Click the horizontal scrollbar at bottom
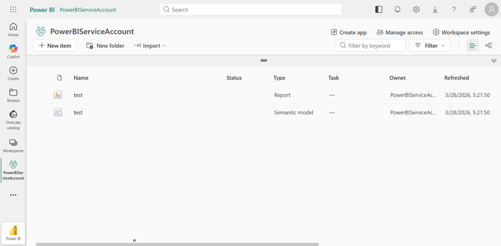Image resolution: width=501 pixels, height=246 pixels. [x=177, y=244]
